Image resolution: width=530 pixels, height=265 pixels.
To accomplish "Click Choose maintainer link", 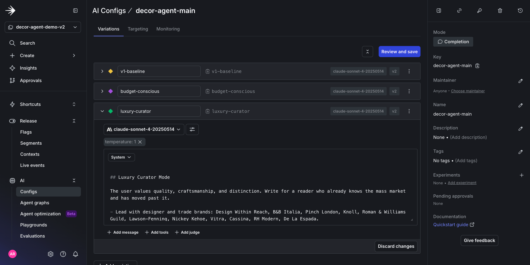I will coord(468,91).
